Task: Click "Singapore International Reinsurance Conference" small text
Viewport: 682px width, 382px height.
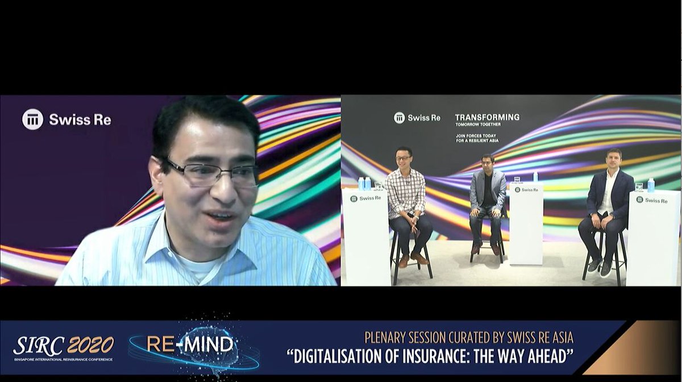Action: [x=63, y=359]
